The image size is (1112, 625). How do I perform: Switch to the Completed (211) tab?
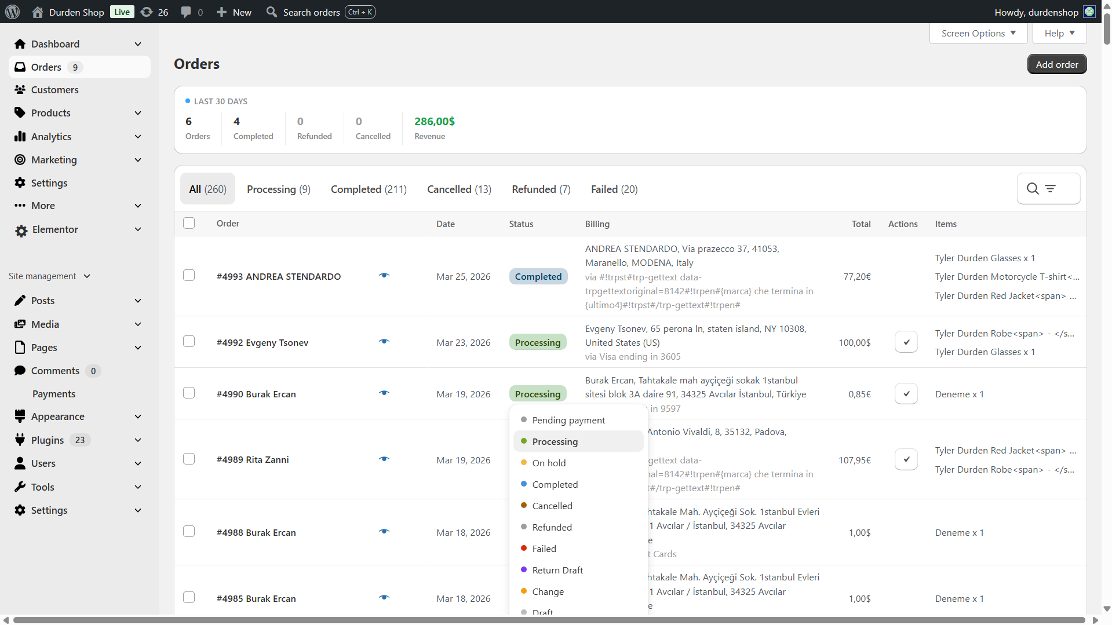click(x=369, y=189)
